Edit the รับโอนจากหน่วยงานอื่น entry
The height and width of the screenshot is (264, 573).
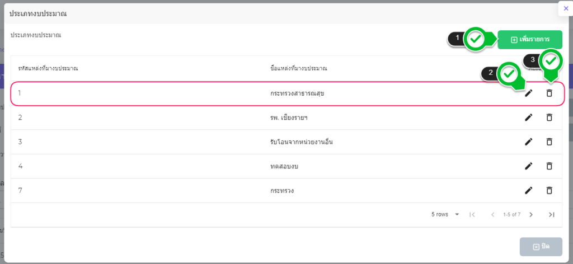tap(528, 142)
